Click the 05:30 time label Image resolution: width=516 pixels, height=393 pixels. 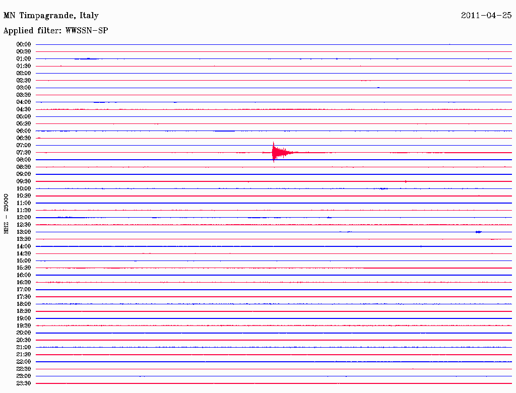point(24,124)
